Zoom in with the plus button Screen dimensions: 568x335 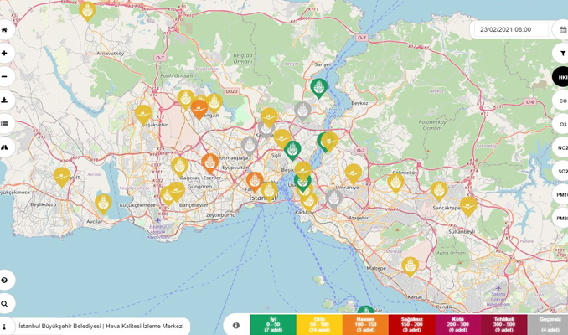(x=5, y=54)
